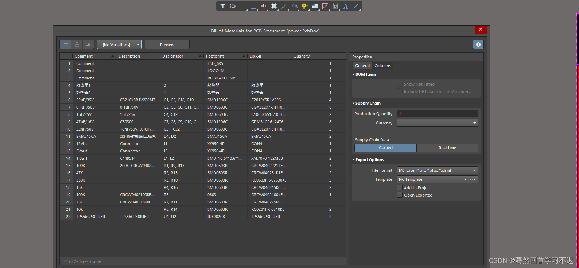Viewport: 579px width, 268px height.
Task: Switch BOM to the cubes grouped view
Action: coord(77,44)
